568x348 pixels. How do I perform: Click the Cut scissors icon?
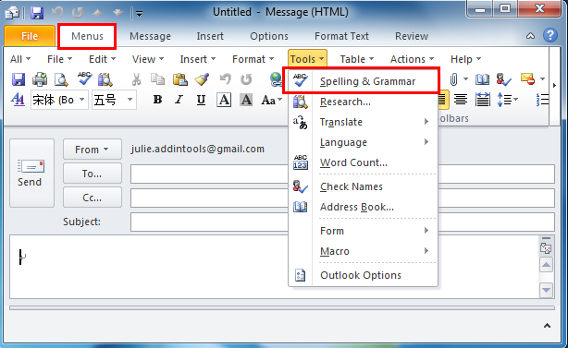click(x=137, y=79)
